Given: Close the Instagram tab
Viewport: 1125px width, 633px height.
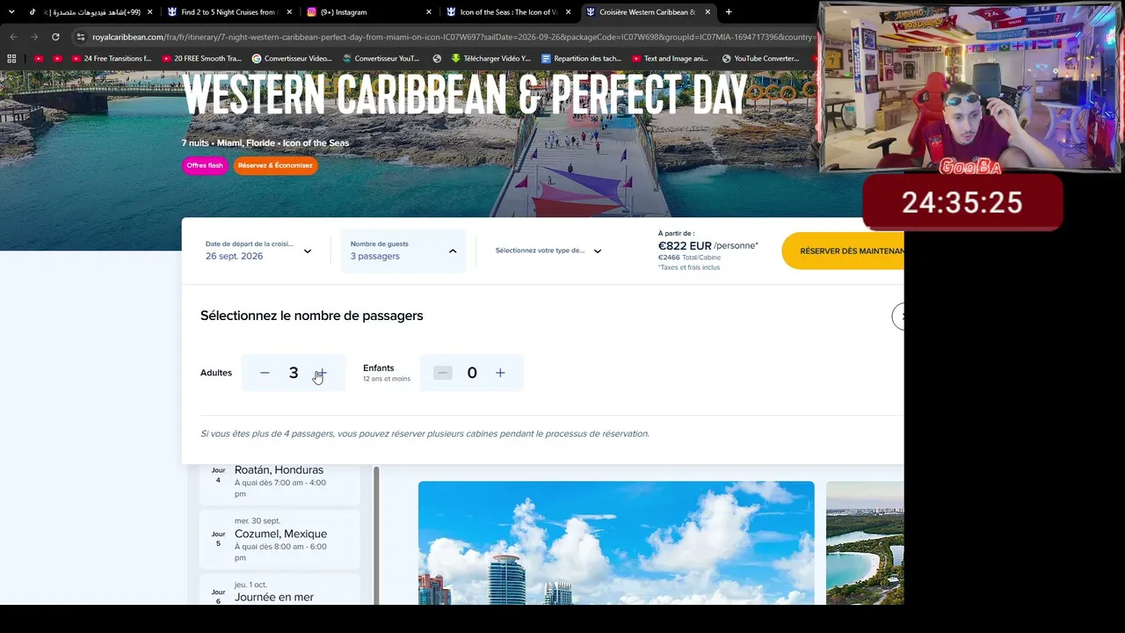Looking at the screenshot, I should click(429, 12).
